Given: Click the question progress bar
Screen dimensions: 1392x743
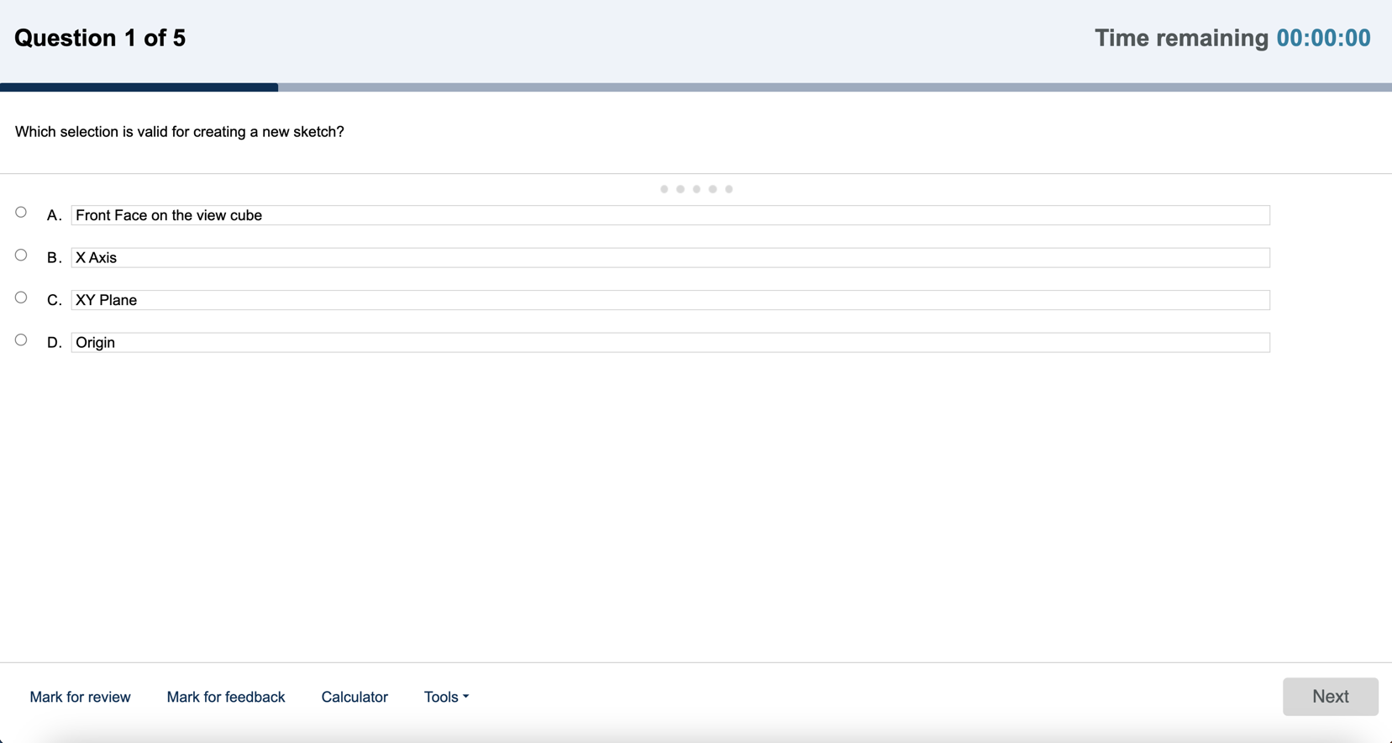Looking at the screenshot, I should (x=696, y=87).
